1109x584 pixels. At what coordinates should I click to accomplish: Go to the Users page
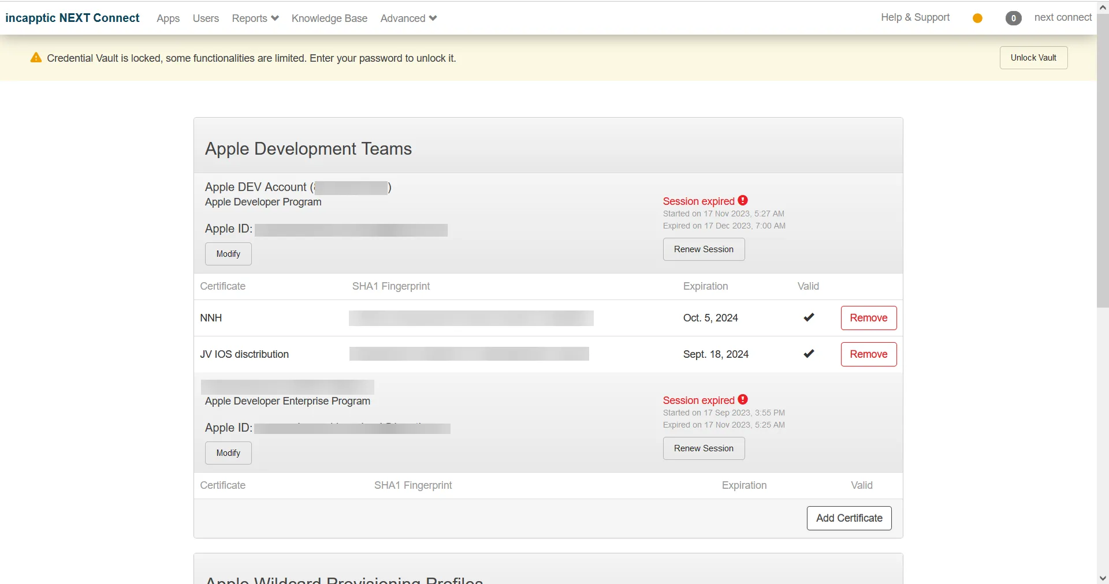pyautogui.click(x=206, y=18)
